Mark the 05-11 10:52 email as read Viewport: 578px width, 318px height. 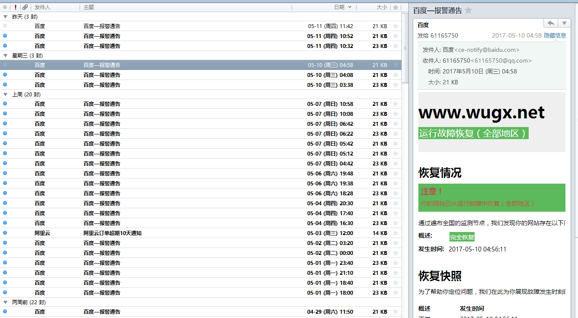(x=5, y=36)
